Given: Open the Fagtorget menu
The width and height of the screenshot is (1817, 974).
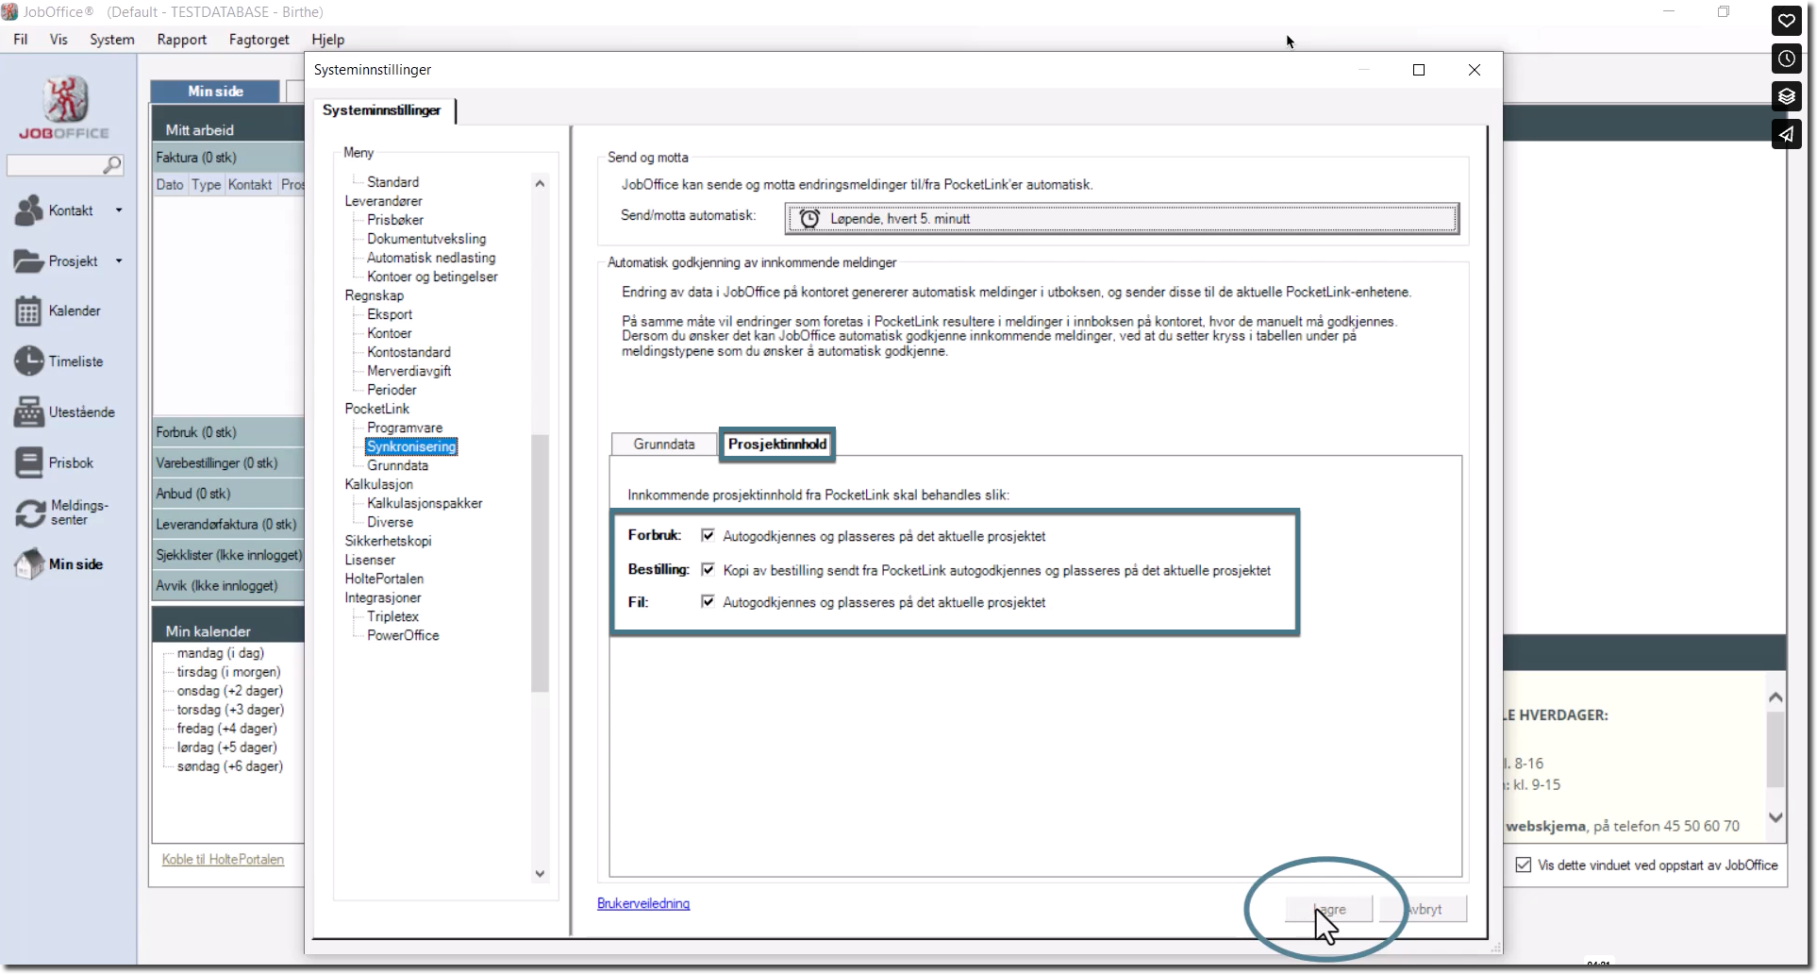Looking at the screenshot, I should (x=259, y=40).
